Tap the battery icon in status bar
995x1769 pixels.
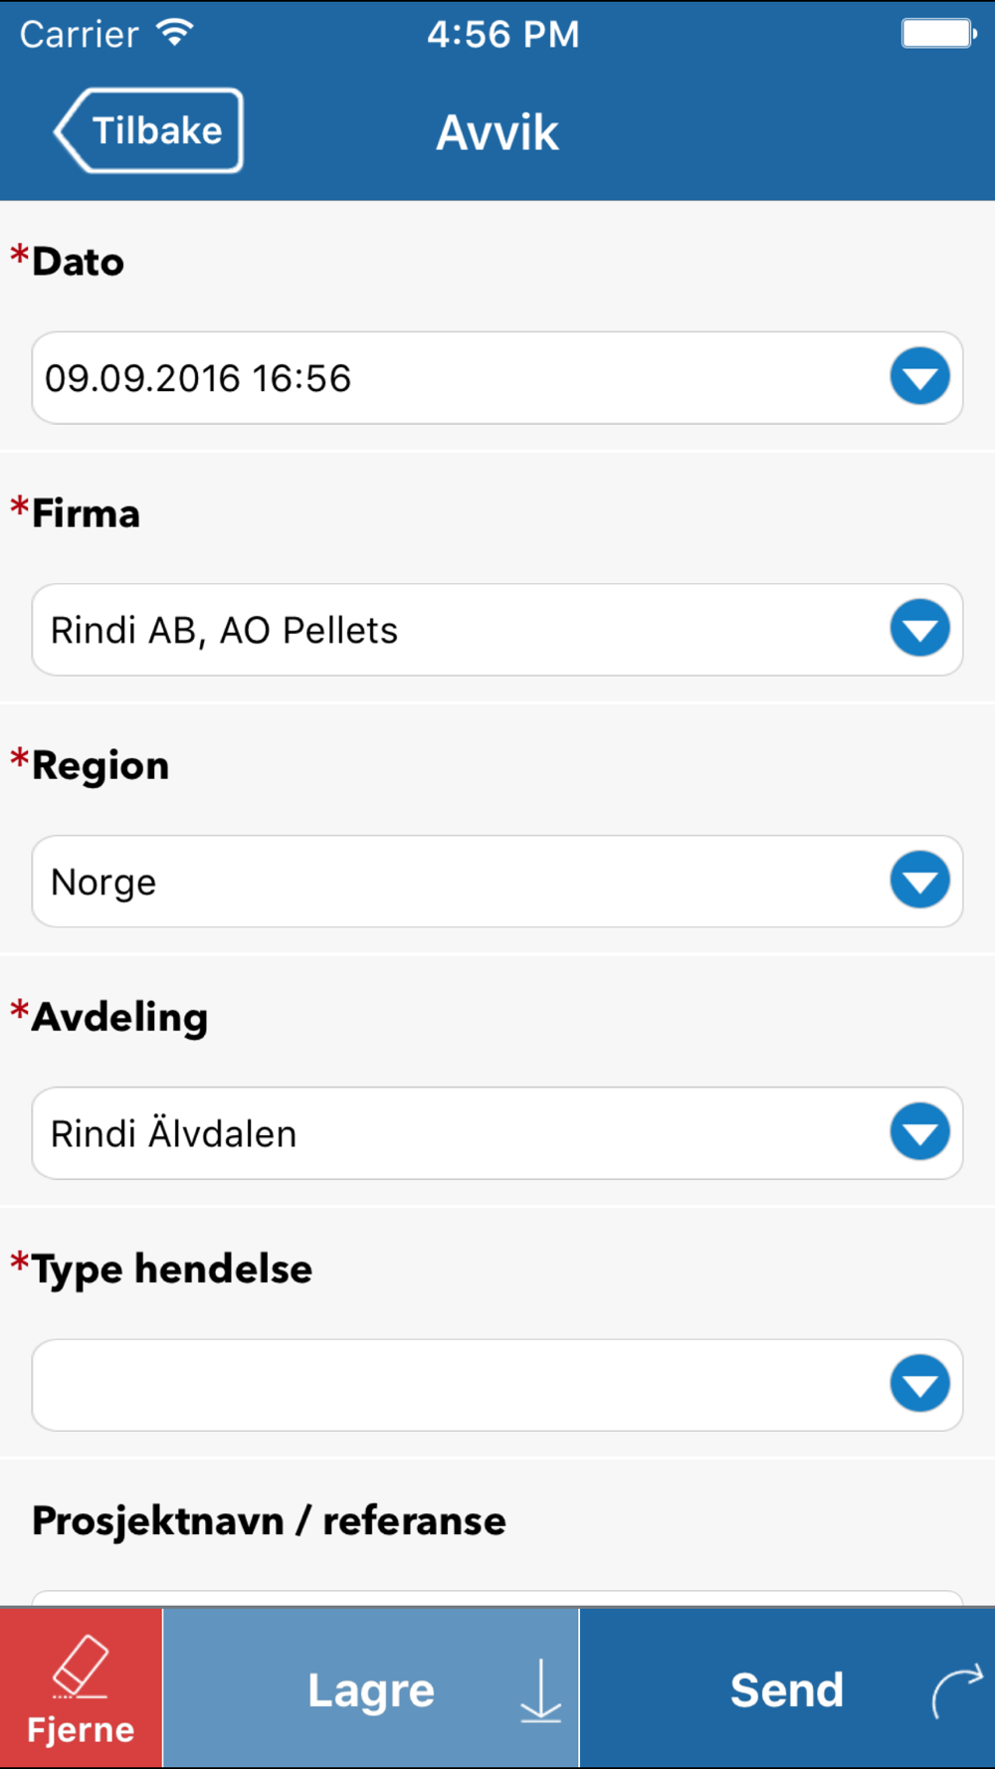point(938,33)
